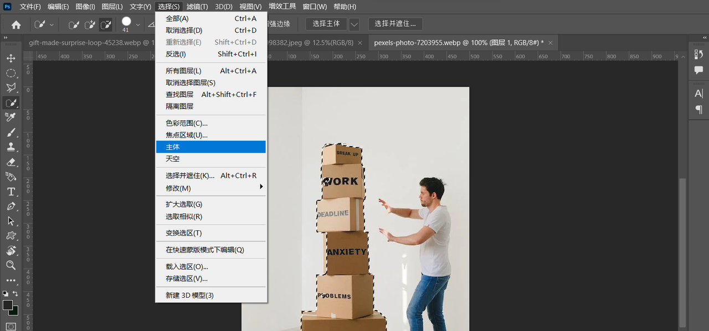The image size is (709, 331).
Task: Choose the Pen tool
Action: coord(11,206)
